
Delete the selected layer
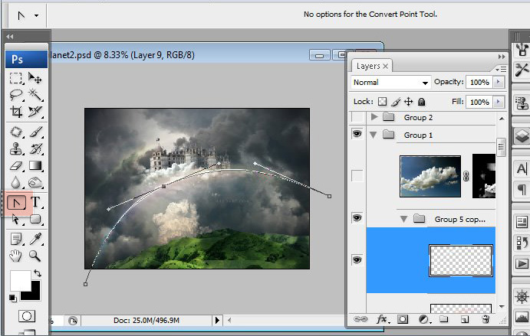click(x=486, y=319)
